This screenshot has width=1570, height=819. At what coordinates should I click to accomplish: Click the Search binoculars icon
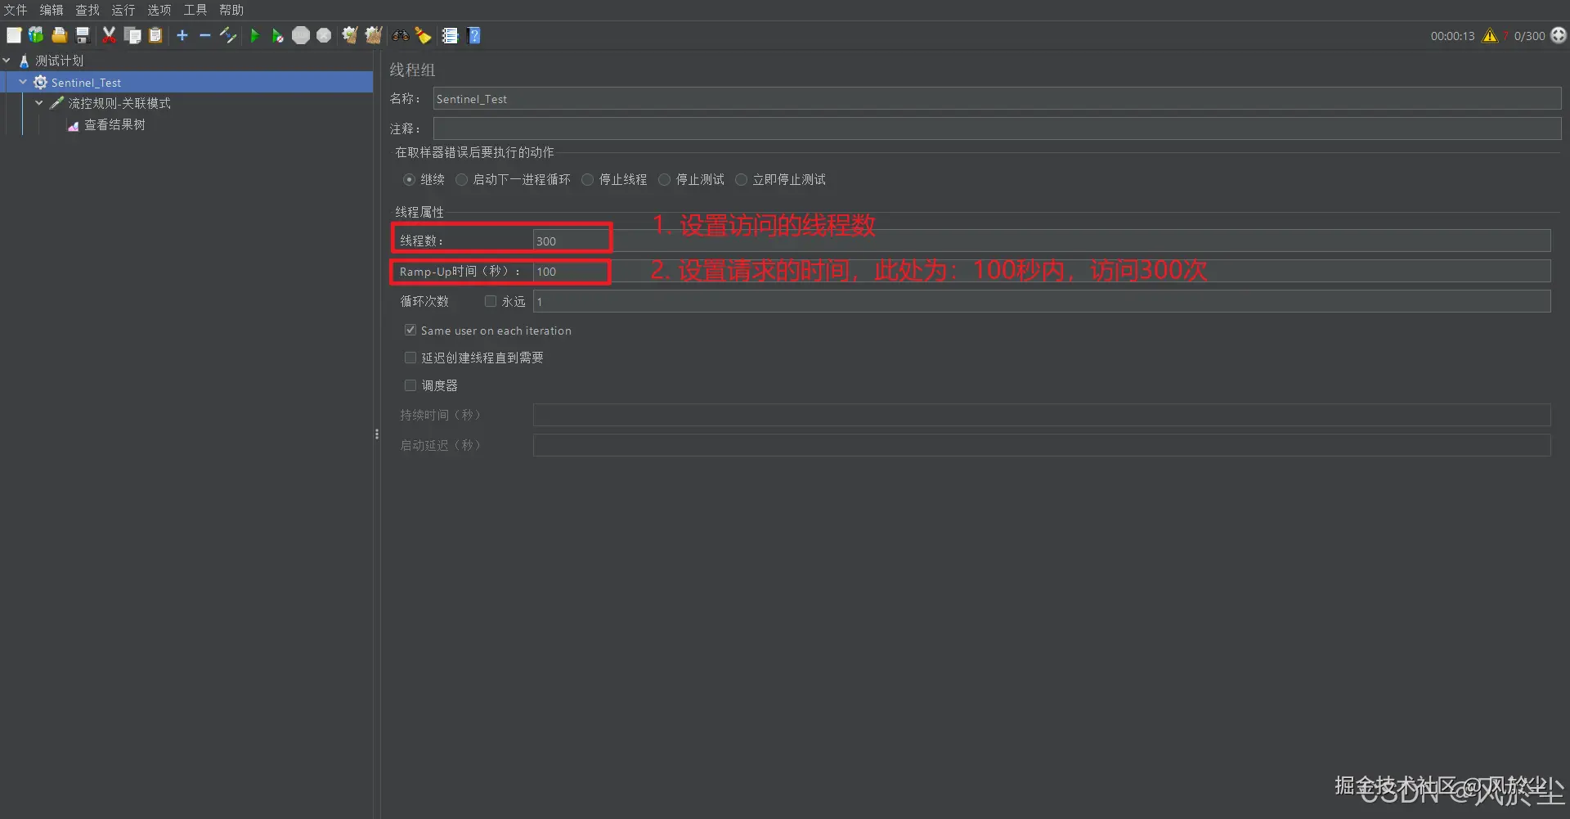click(x=401, y=35)
